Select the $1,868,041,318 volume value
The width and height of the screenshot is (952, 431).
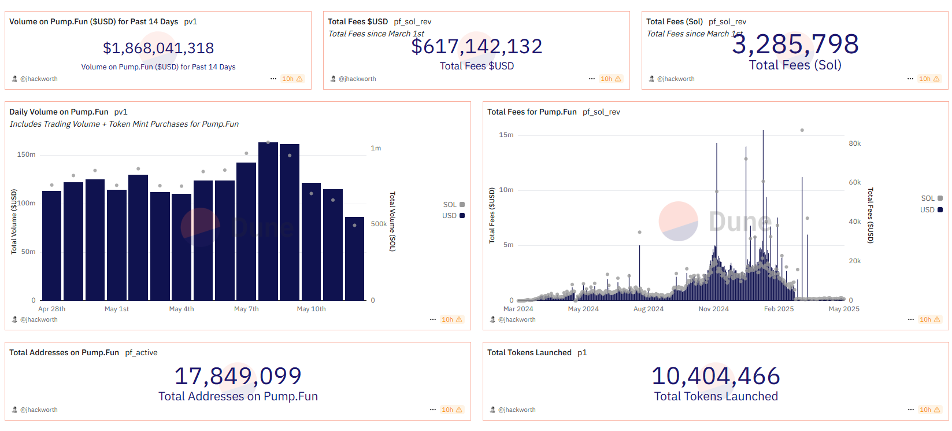point(158,48)
